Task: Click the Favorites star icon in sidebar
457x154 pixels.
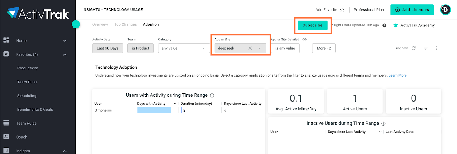Action: tap(6, 54)
